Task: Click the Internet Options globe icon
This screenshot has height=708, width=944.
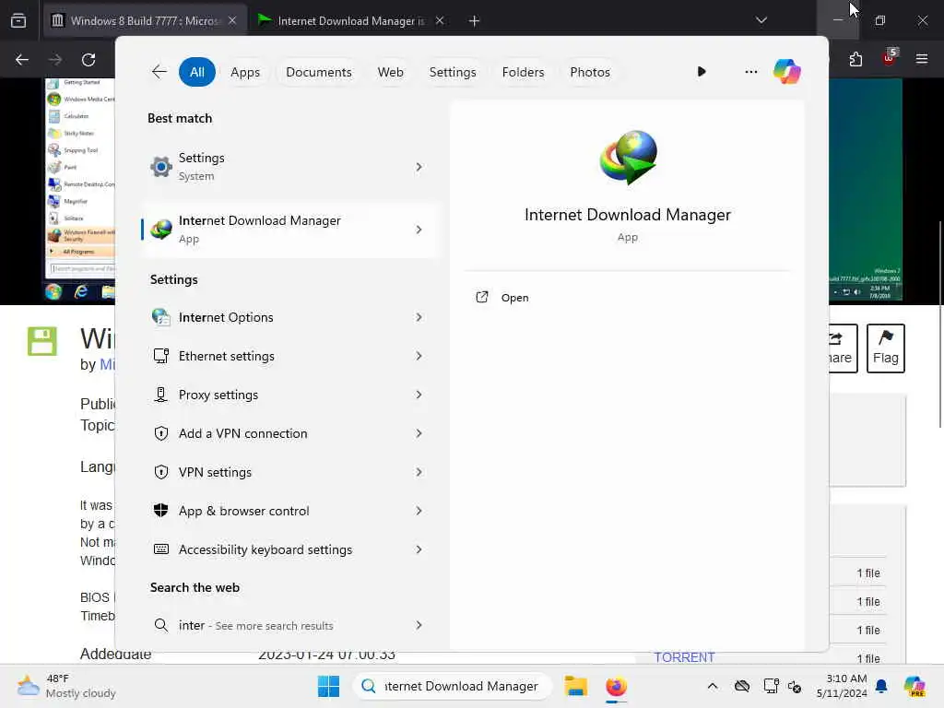Action: tap(160, 317)
